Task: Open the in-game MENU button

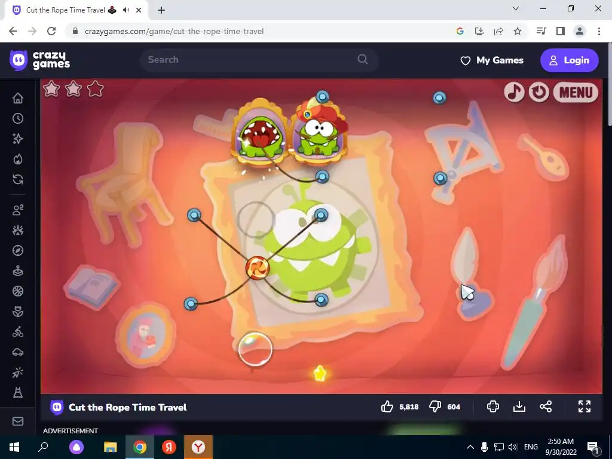Action: (576, 93)
